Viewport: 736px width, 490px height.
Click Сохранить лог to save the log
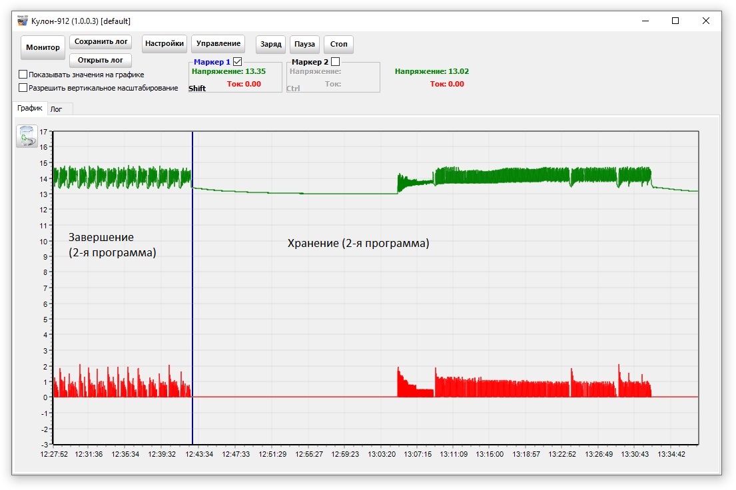(101, 42)
